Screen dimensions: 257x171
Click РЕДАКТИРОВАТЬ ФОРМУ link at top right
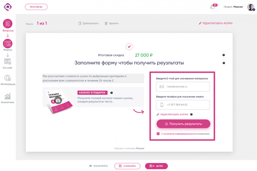[216, 23]
